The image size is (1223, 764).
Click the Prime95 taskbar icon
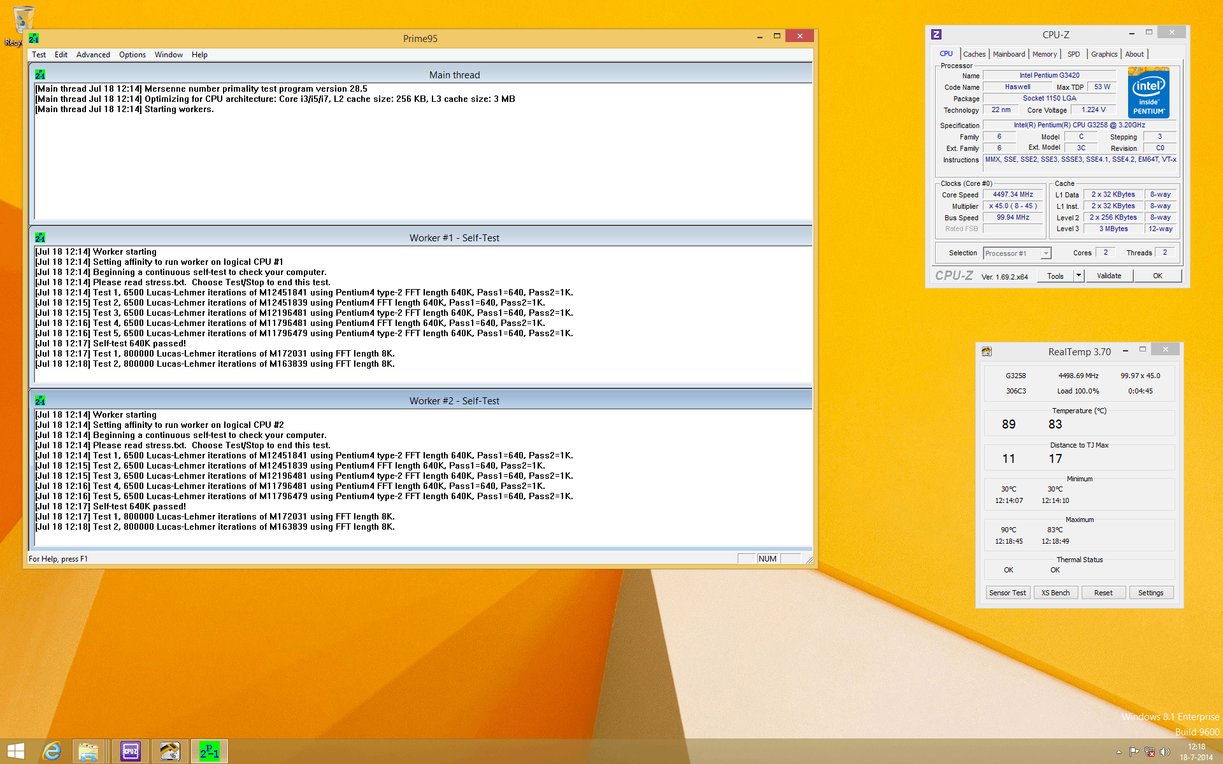point(209,751)
